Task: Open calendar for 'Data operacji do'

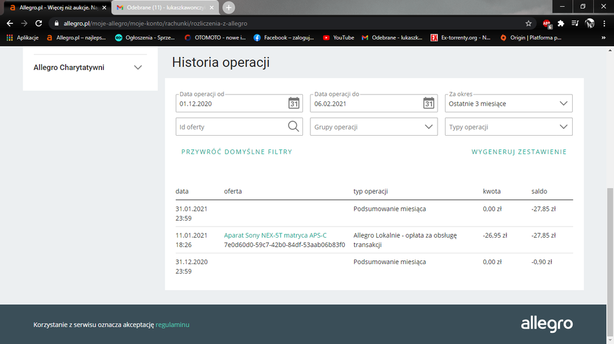Action: [428, 103]
